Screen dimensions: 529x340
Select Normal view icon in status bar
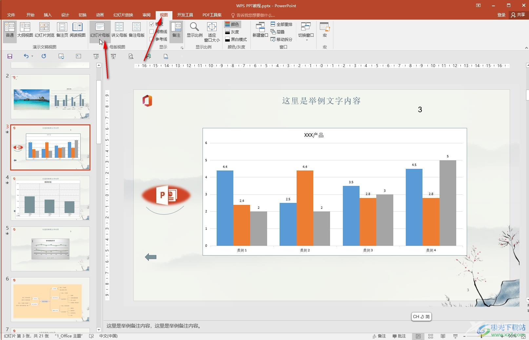(x=418, y=336)
